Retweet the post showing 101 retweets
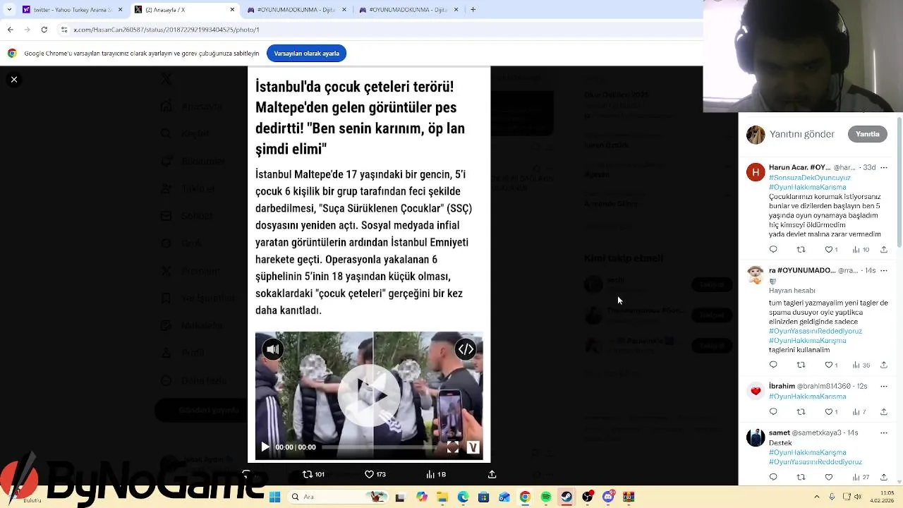 click(313, 474)
